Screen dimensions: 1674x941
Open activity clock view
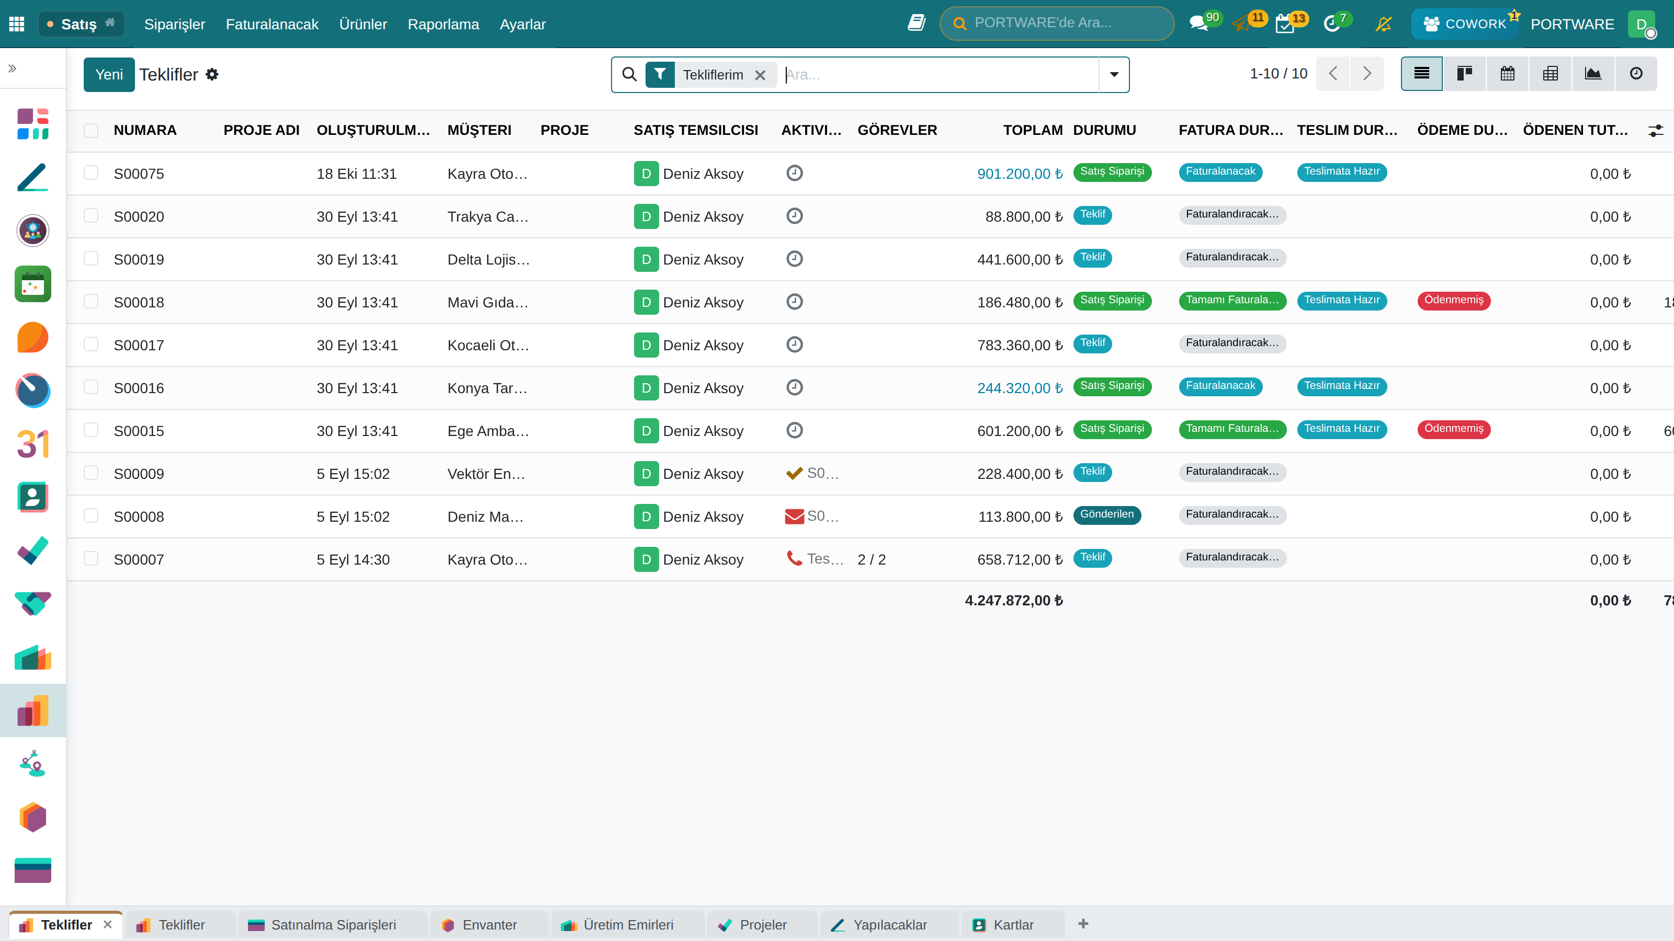1636,74
